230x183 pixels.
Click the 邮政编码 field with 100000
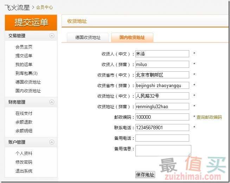[162, 117]
